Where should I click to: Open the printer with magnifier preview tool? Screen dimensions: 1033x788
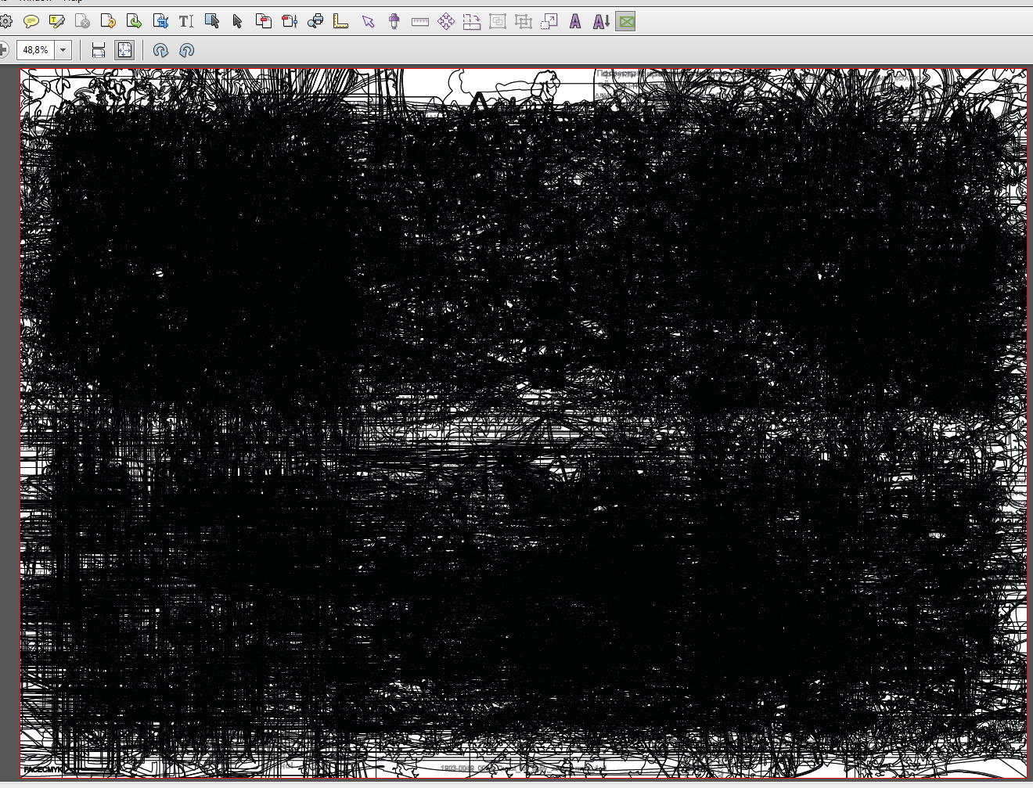click(x=315, y=22)
